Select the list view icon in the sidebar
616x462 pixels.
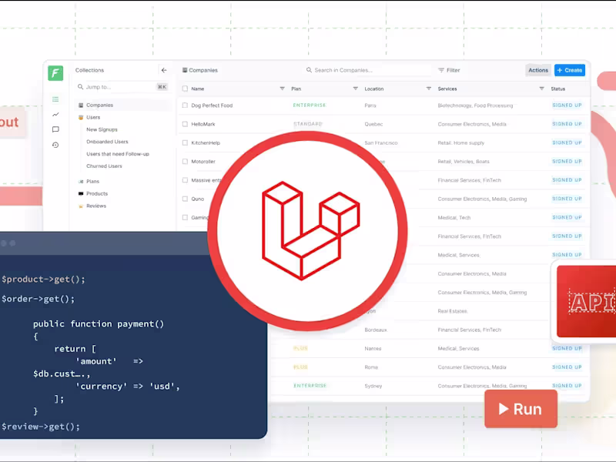click(55, 99)
